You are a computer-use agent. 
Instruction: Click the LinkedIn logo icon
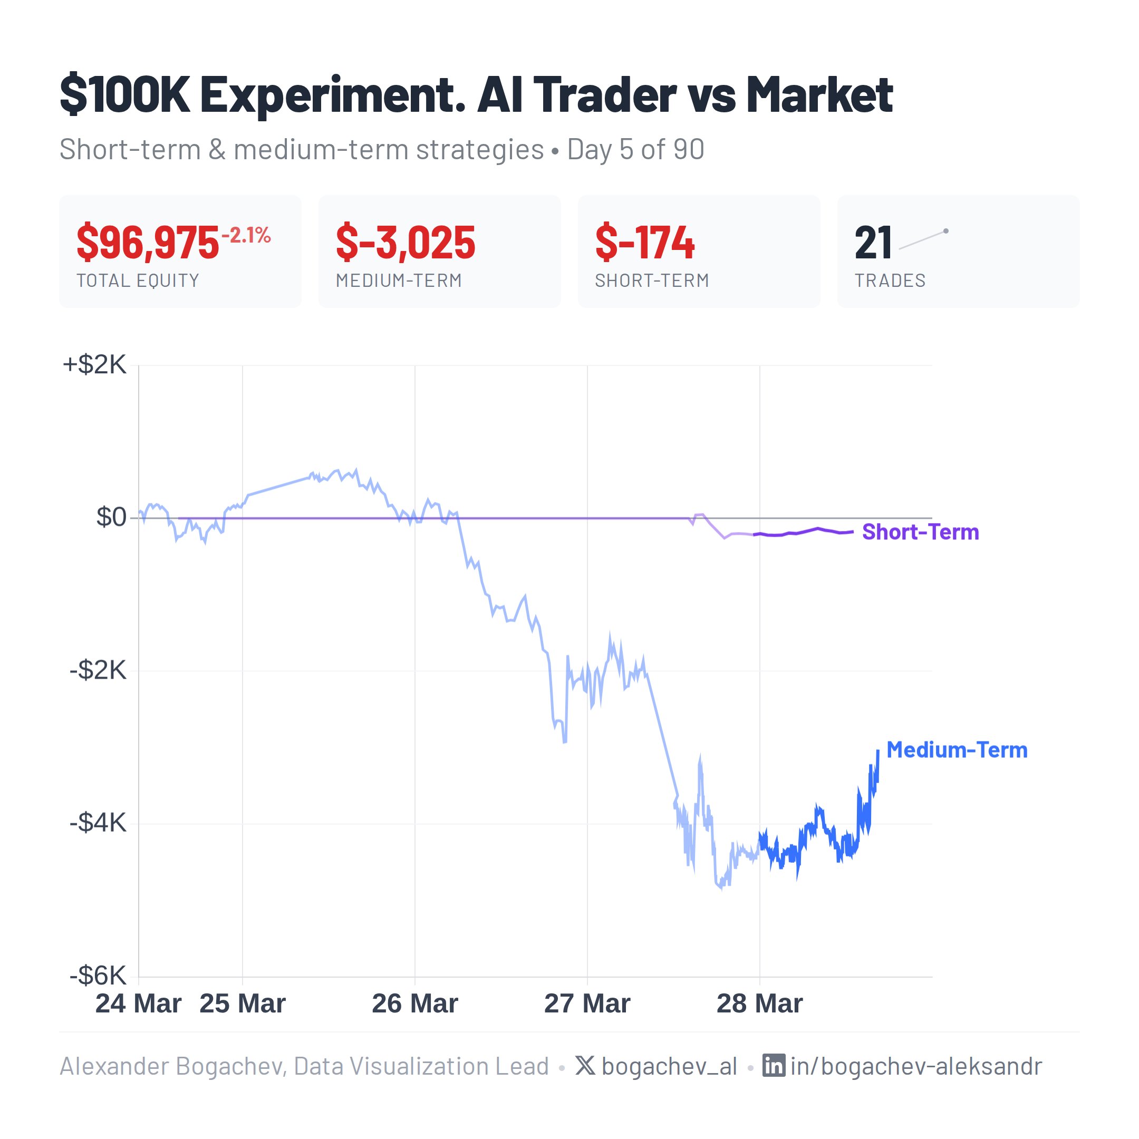pyautogui.click(x=774, y=1065)
